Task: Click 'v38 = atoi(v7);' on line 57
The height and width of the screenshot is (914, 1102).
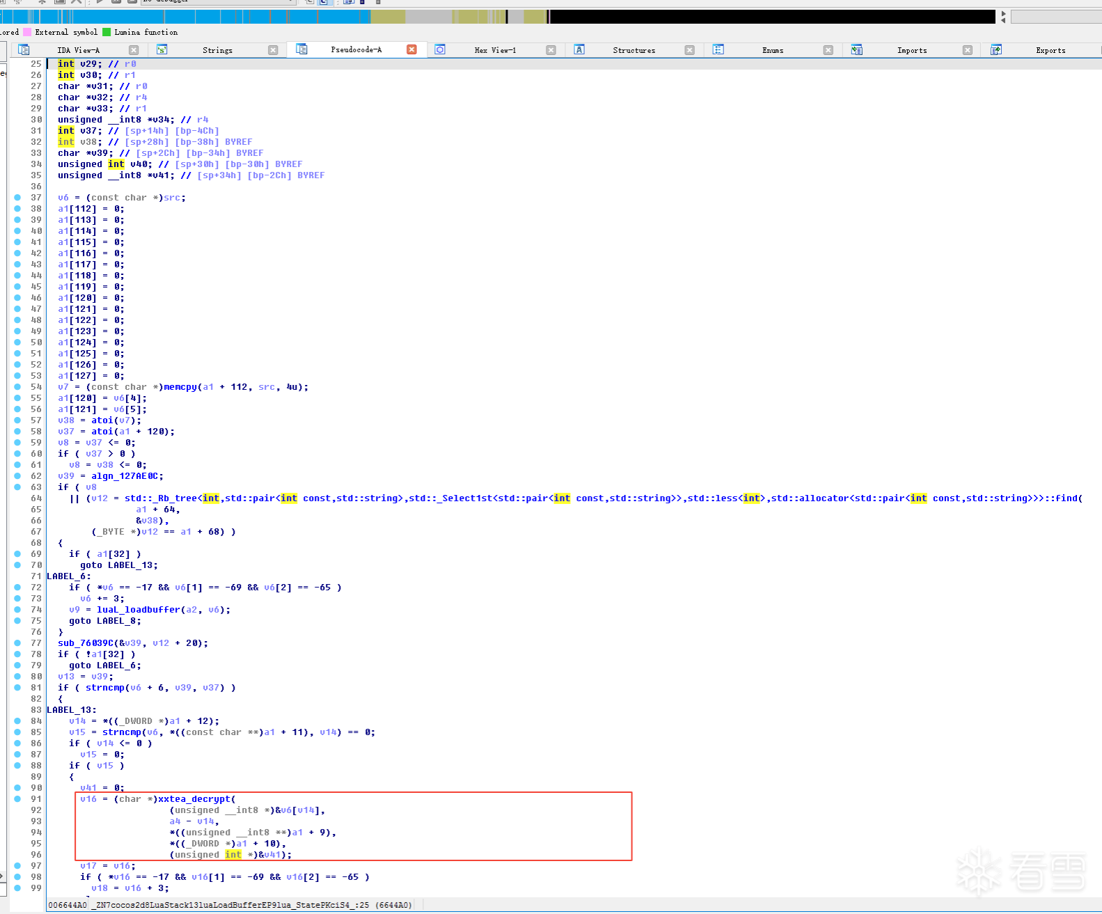Action: pos(100,420)
